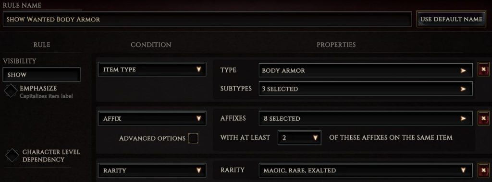Image resolution: width=492 pixels, height=182 pixels.
Task: Click the 3 Selected subtypes field
Action: coord(366,89)
